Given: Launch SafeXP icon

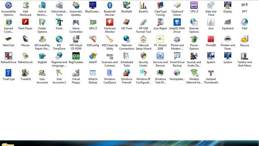Looking at the screenshot, I should (93, 56).
